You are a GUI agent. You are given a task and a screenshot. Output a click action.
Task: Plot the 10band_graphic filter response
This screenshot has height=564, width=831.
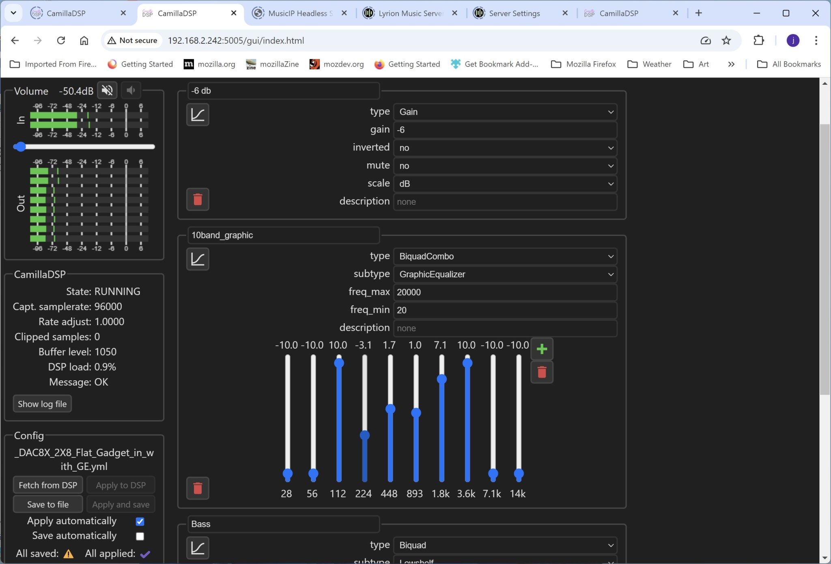coord(198,259)
